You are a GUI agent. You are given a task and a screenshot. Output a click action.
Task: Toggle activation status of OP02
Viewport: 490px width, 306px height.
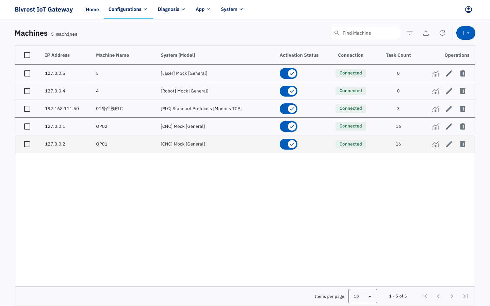pyautogui.click(x=289, y=126)
